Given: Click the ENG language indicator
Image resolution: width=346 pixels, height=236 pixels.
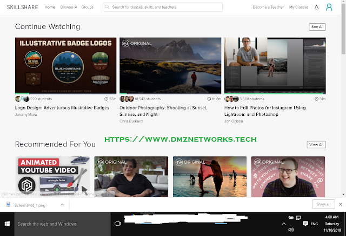Looking at the screenshot, I should (314, 224).
